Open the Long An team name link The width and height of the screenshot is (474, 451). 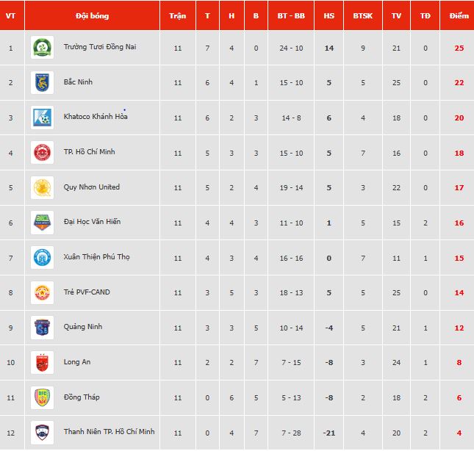(x=76, y=362)
